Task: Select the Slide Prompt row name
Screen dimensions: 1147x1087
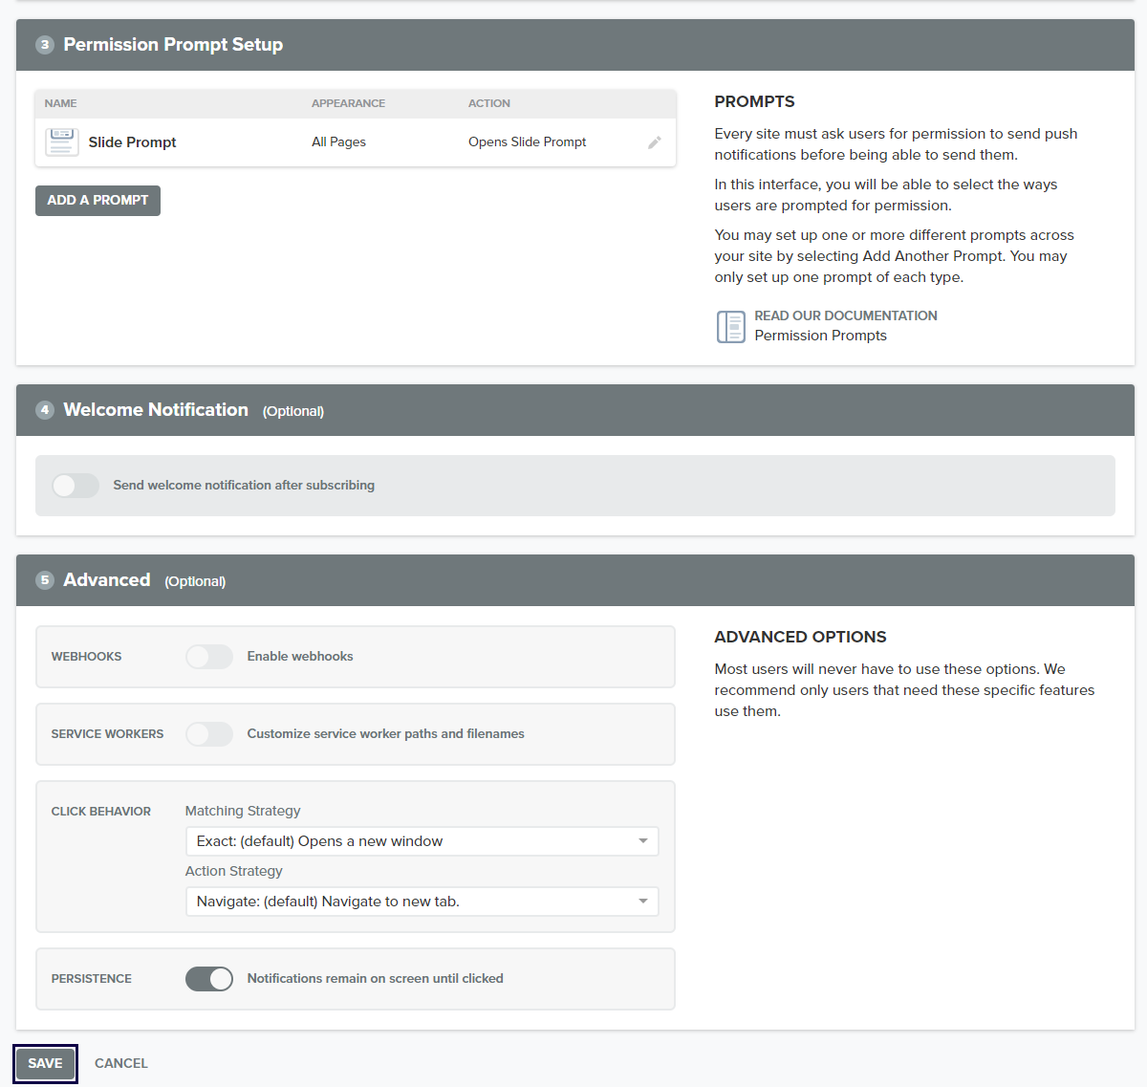Action: coord(132,142)
